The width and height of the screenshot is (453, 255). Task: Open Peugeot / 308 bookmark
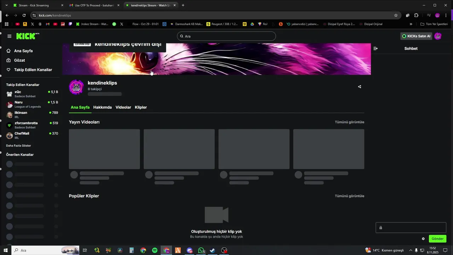point(222,24)
